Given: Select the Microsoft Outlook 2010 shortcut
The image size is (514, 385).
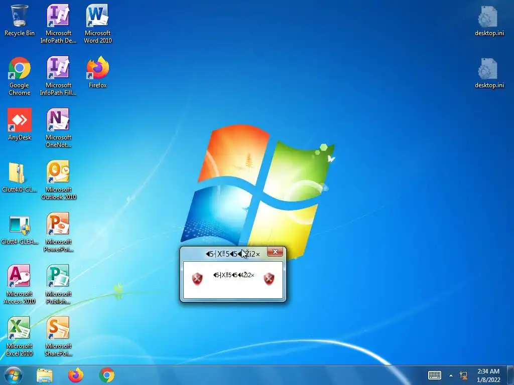Looking at the screenshot, I should (58, 180).
